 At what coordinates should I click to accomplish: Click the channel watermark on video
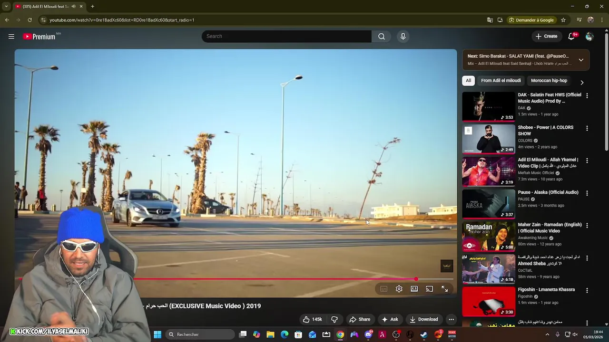coord(447,266)
